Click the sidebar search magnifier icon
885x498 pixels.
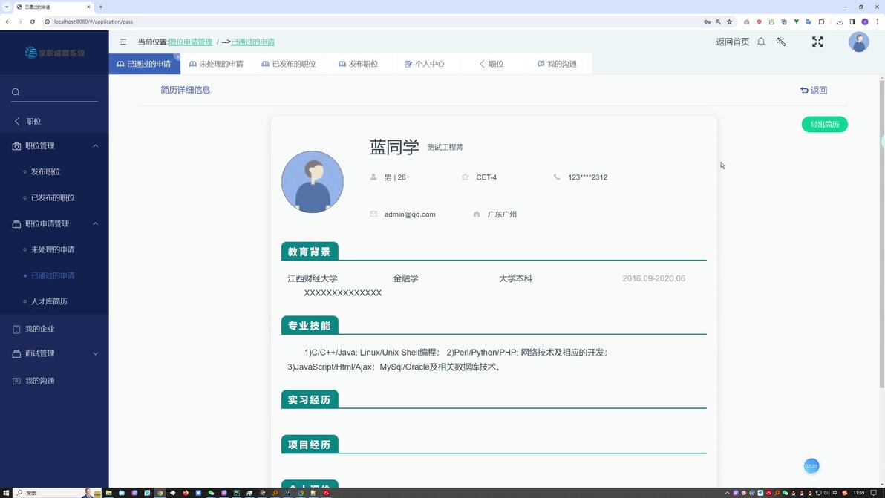click(16, 92)
